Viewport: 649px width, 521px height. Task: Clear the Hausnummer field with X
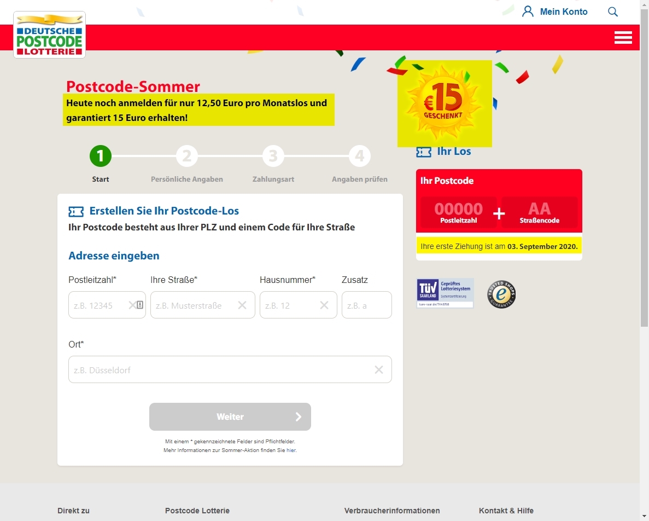coord(324,305)
